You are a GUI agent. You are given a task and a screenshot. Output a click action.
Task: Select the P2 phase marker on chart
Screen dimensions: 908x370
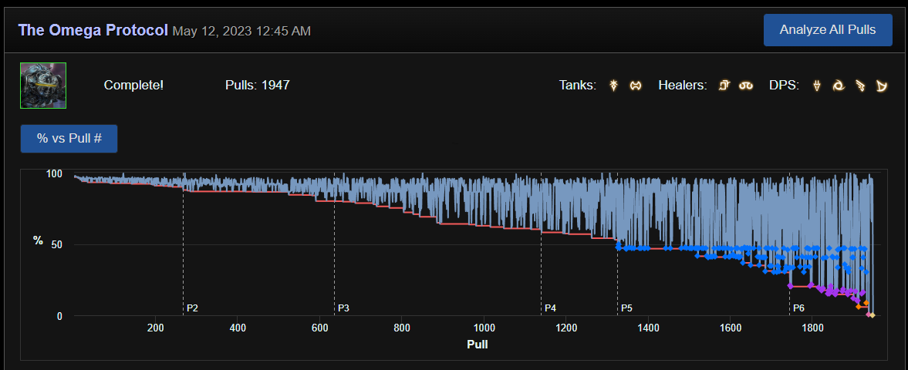click(192, 308)
